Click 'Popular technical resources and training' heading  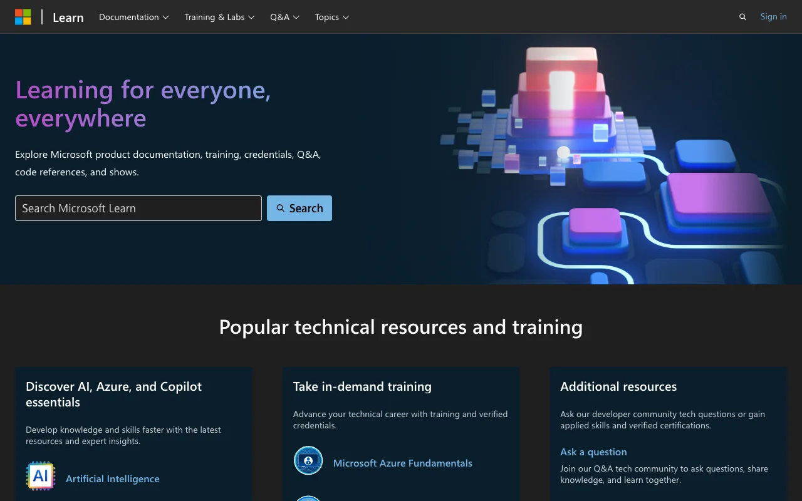pyautogui.click(x=401, y=327)
